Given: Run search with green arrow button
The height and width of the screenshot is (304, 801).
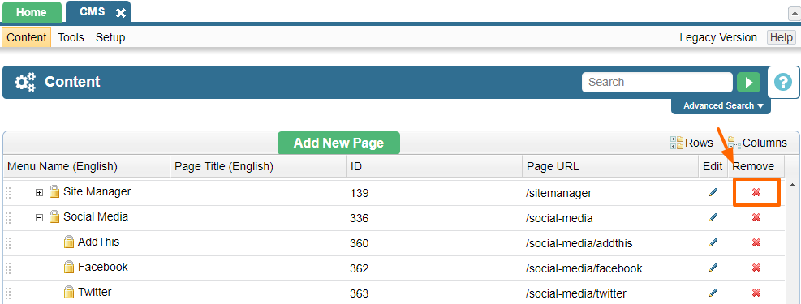Looking at the screenshot, I should [748, 83].
